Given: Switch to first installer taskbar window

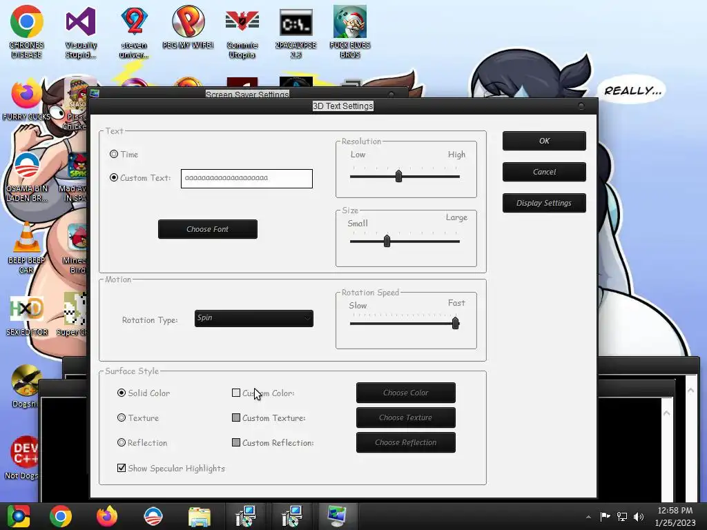Looking at the screenshot, I should (x=246, y=516).
